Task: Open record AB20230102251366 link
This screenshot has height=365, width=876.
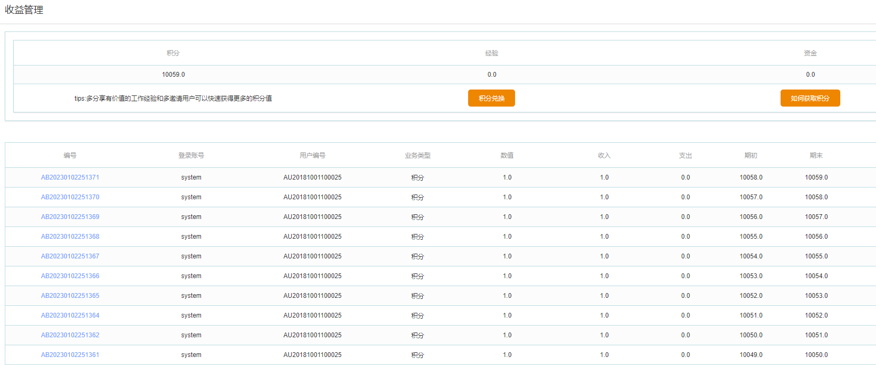Action: point(70,276)
